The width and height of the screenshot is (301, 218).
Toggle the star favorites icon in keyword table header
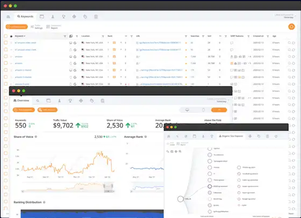pos(11,36)
